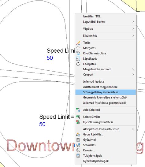The width and height of the screenshot is (145, 167).
Task: Click the Tulajdonságok properties icon
Action: (78, 156)
